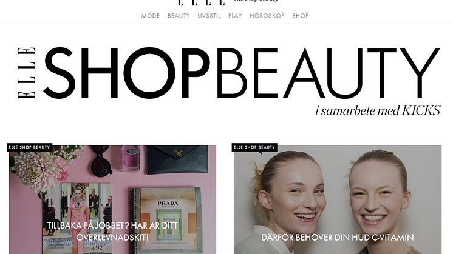Click the sunglasses in left article image

[x=101, y=160]
